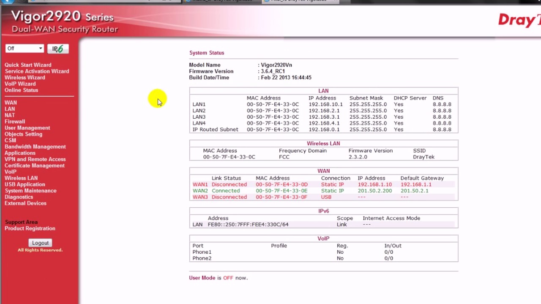The height and width of the screenshot is (304, 541).
Task: Select WAN2 IP address 201.50.2.200
Action: (375, 191)
